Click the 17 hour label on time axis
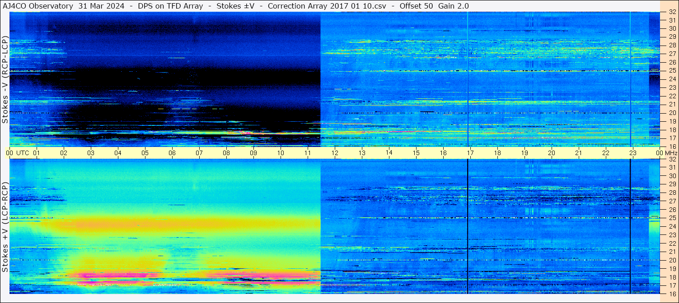The width and height of the screenshot is (679, 303). 470,153
